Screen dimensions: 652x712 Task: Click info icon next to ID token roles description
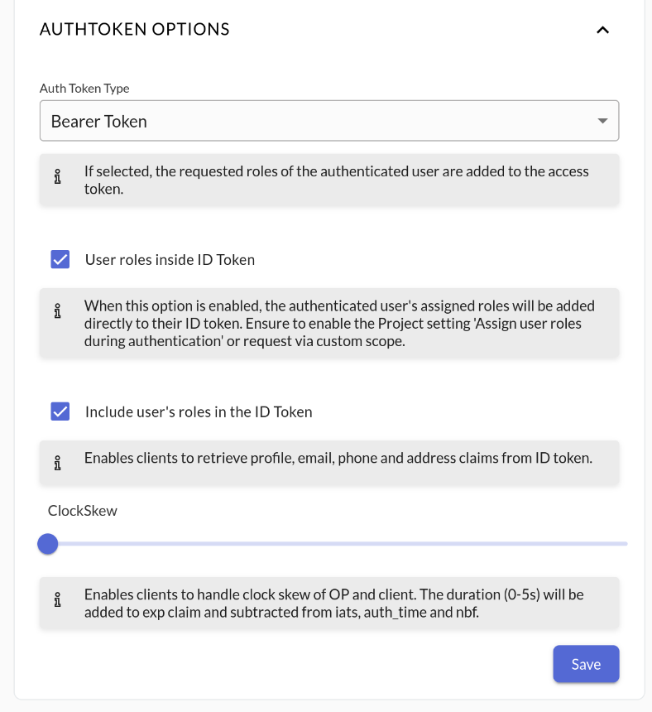pyautogui.click(x=57, y=312)
